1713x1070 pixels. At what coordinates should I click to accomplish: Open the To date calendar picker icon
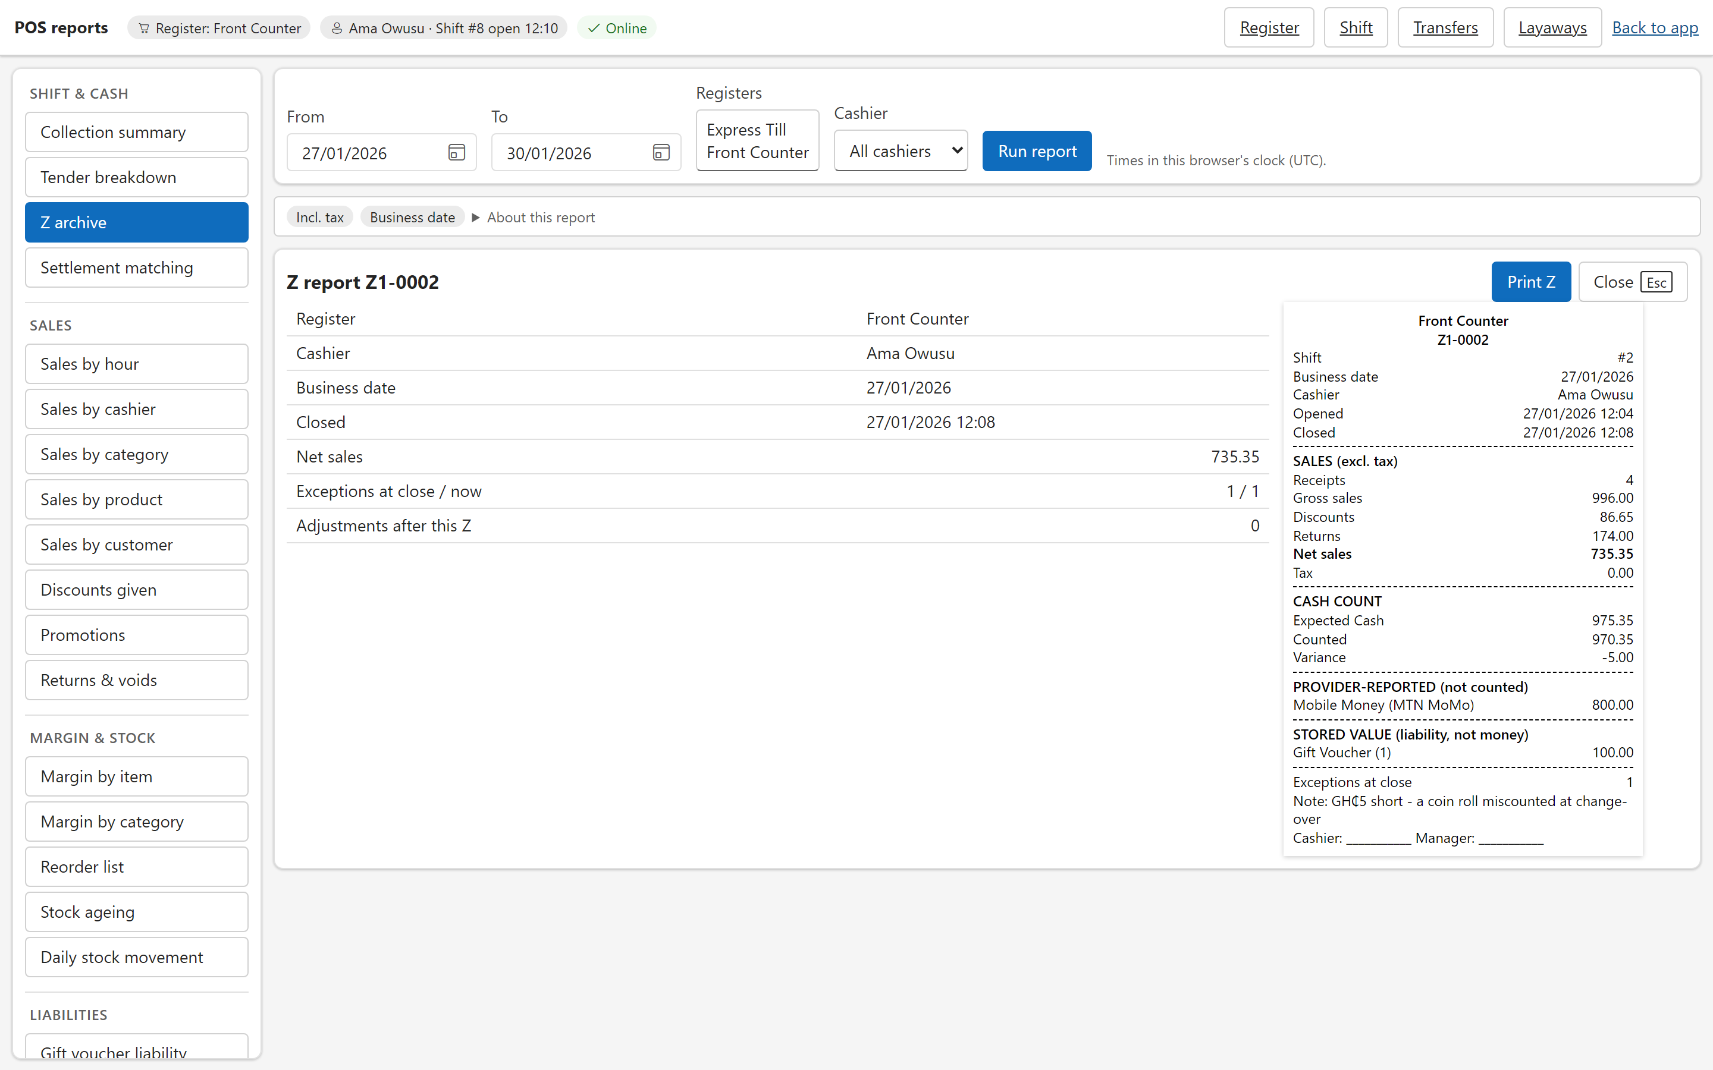coord(661,152)
